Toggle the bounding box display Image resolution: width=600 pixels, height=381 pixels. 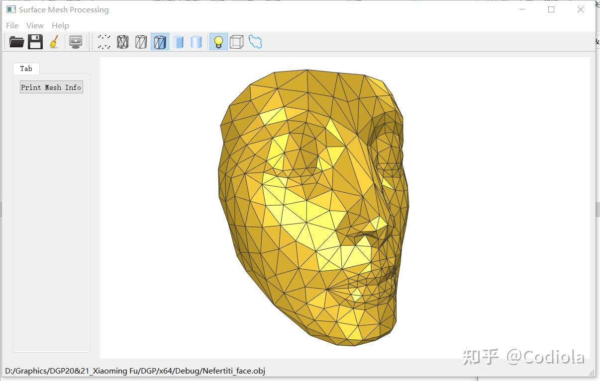pyautogui.click(x=236, y=42)
